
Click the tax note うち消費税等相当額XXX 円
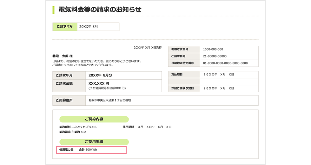pyautogui.click(x=107, y=88)
